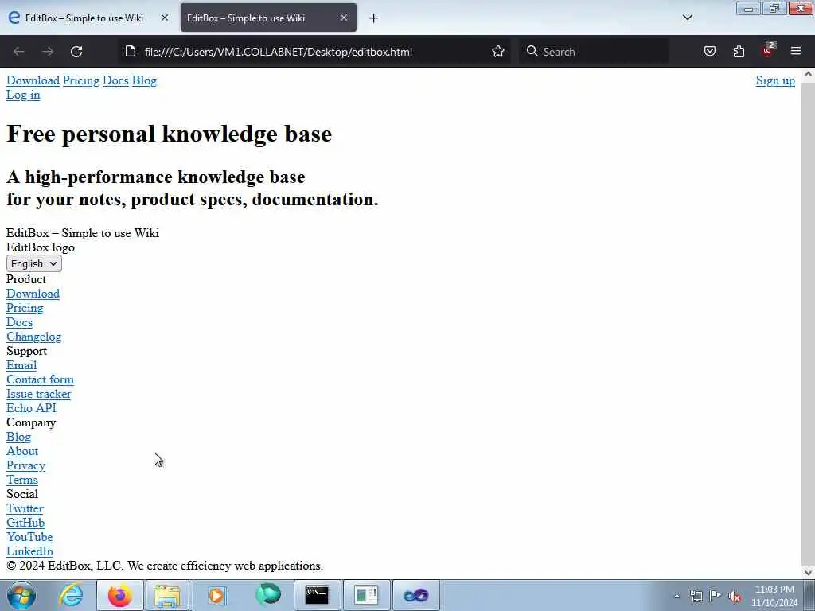
Task: Open the taskbar clock and date
Action: click(774, 596)
